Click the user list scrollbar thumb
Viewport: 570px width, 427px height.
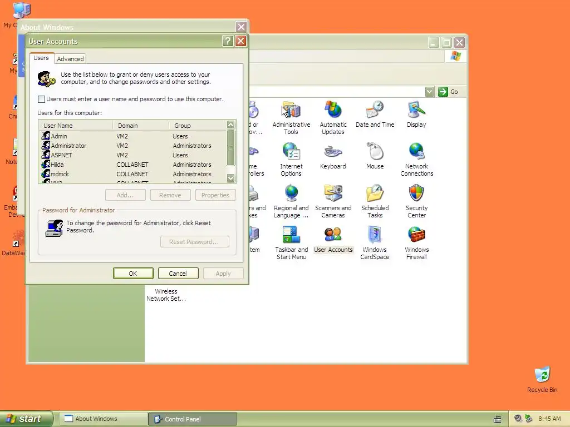pyautogui.click(x=231, y=148)
